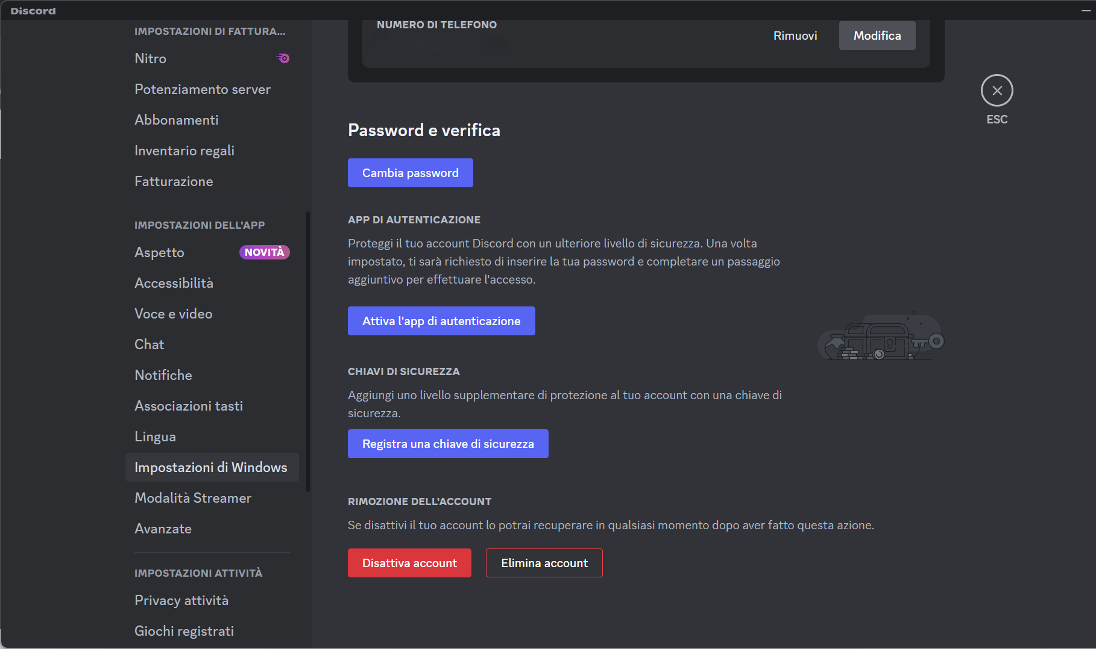Viewport: 1096px width, 649px height.
Task: Click the Nitro gem icon beside Nitro
Action: click(282, 58)
